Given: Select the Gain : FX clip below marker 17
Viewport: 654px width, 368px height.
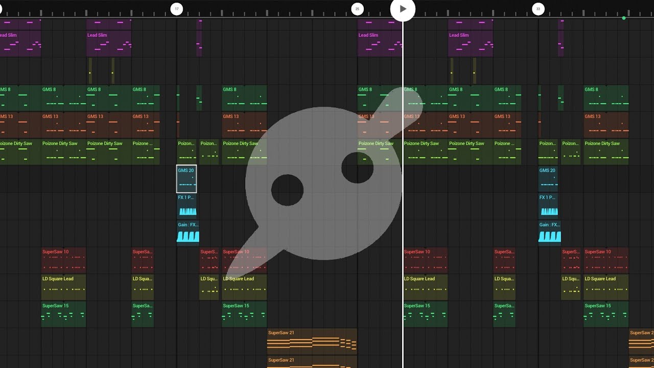Looking at the screenshot, I should pos(188,233).
